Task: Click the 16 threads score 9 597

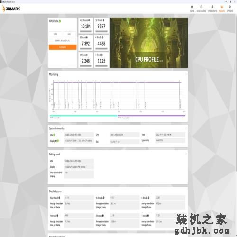Action: [101, 26]
